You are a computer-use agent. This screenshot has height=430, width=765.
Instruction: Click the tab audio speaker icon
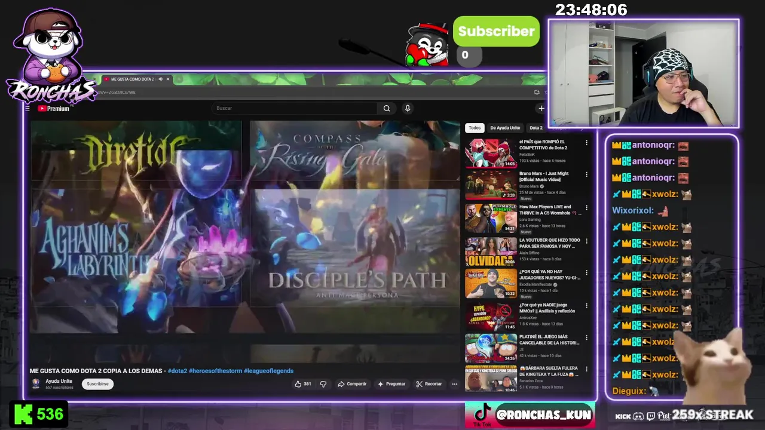point(160,79)
